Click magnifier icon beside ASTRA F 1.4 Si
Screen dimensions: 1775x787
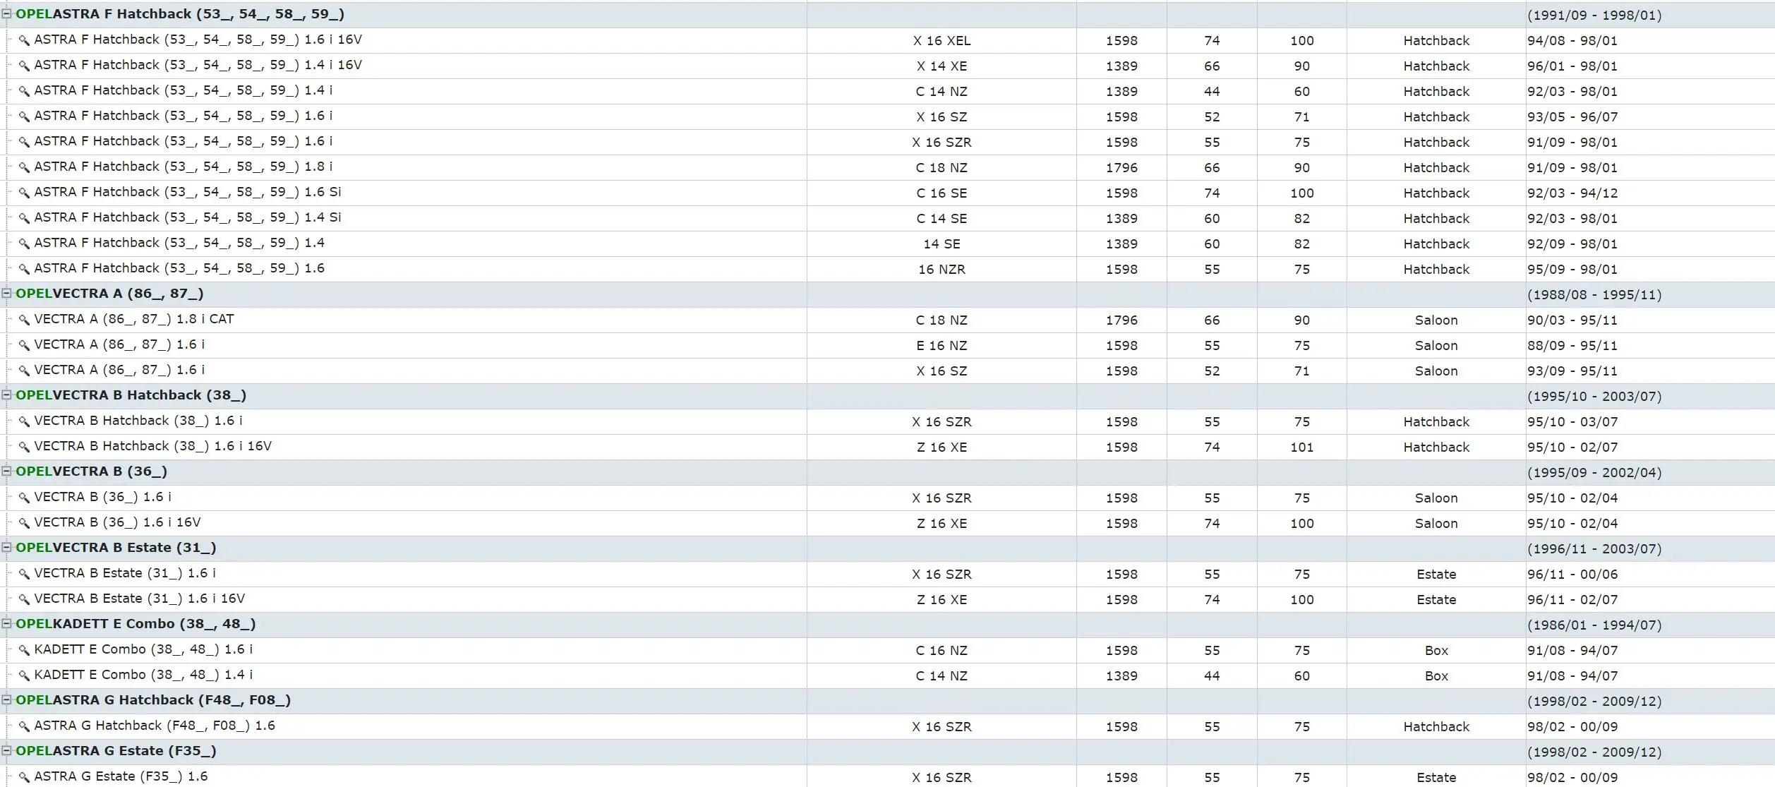point(24,218)
